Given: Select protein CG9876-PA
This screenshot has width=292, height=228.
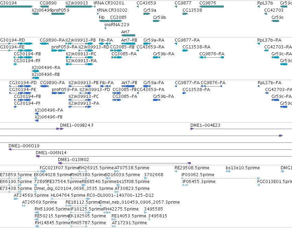Looking at the screenshot, I should (213, 83).
